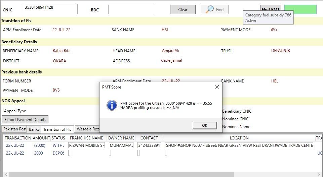Click beneficiary name Rabia Bibi
Screen dimensions: 323x177
[62, 51]
